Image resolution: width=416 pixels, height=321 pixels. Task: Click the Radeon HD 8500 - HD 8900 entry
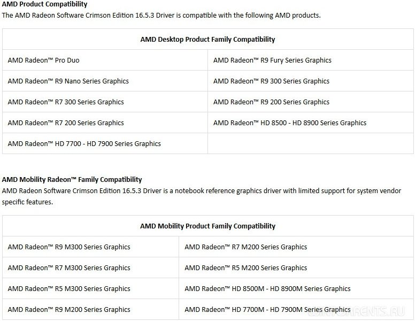(290, 123)
